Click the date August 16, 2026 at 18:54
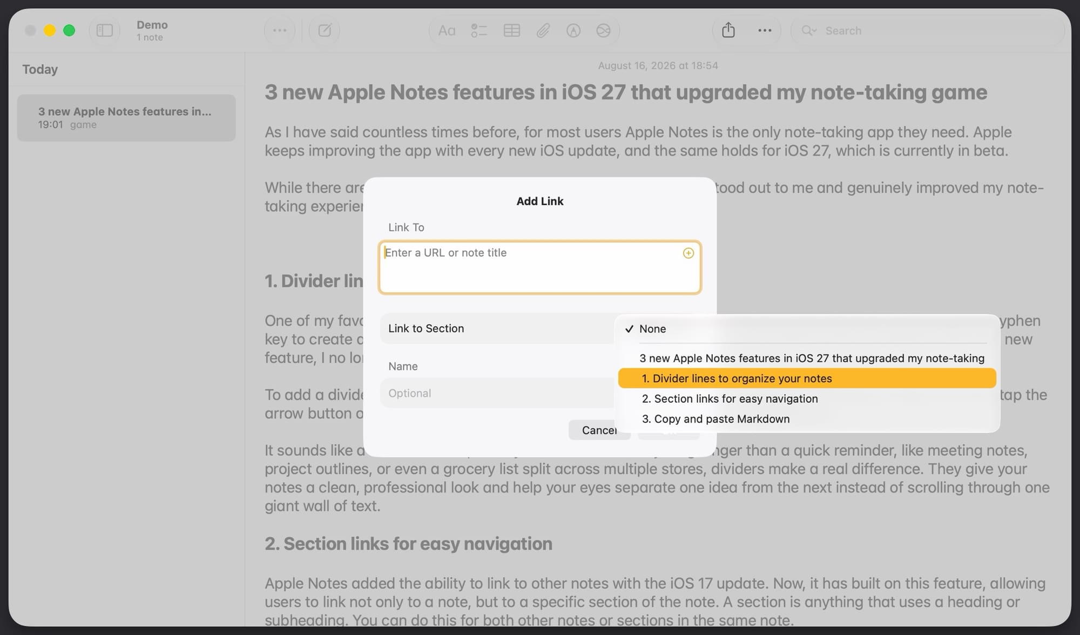Viewport: 1080px width, 635px height. [658, 65]
